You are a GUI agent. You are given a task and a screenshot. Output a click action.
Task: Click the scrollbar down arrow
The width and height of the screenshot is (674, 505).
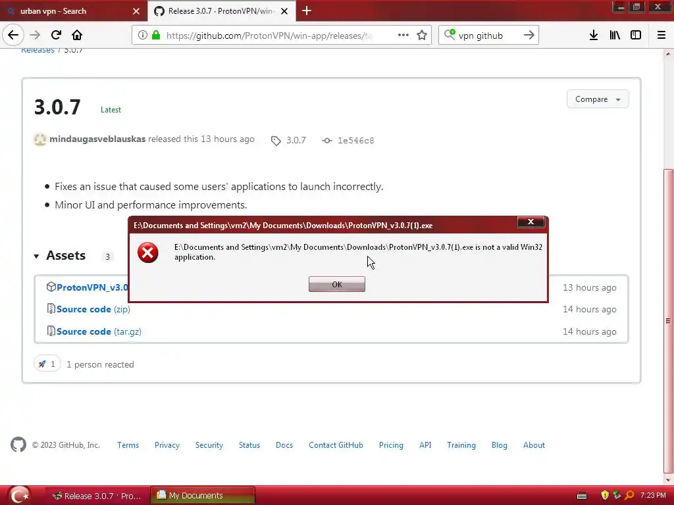tap(668, 479)
